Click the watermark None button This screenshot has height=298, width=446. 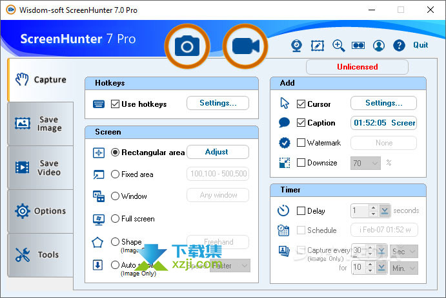pyautogui.click(x=383, y=143)
